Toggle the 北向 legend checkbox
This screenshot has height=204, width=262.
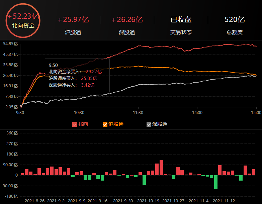click(x=75, y=124)
